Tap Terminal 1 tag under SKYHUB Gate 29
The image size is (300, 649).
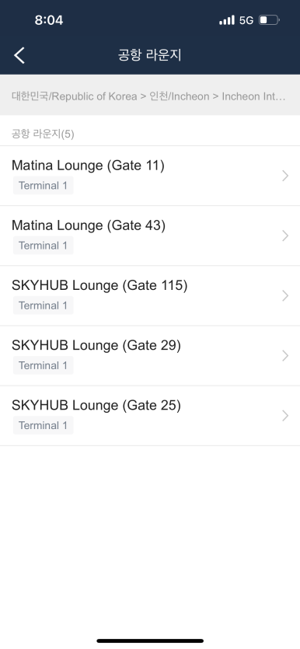point(43,365)
